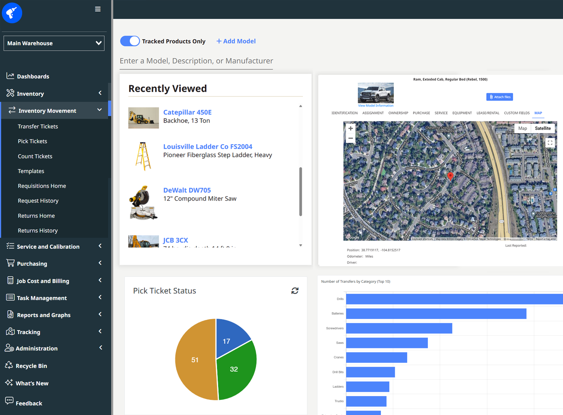The height and width of the screenshot is (415, 563).
Task: Open Pick Tickets submenu item
Action: click(x=32, y=141)
